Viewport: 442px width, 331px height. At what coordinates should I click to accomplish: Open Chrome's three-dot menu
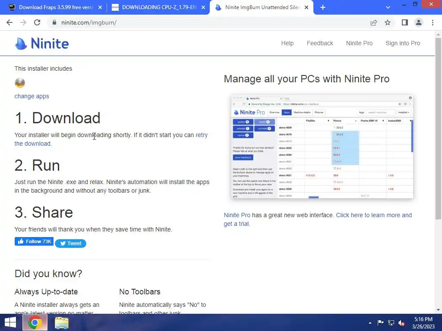click(433, 22)
